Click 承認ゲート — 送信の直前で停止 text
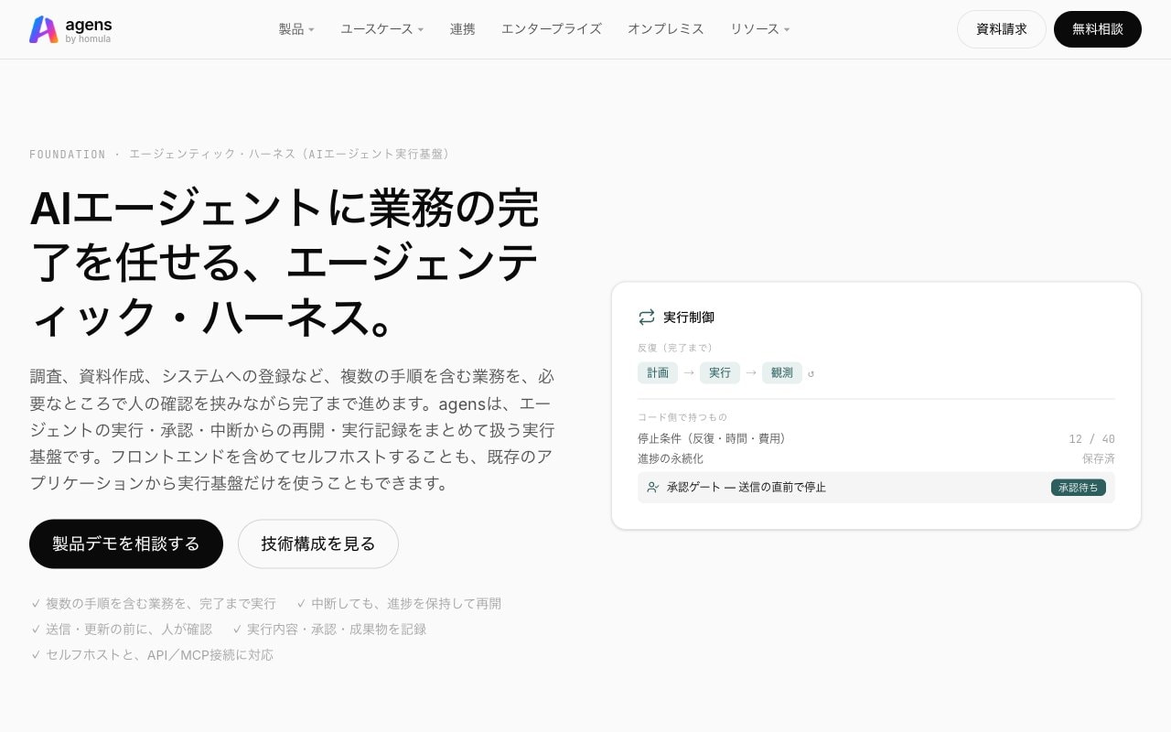Viewport: 1171px width, 732px height. 747,488
